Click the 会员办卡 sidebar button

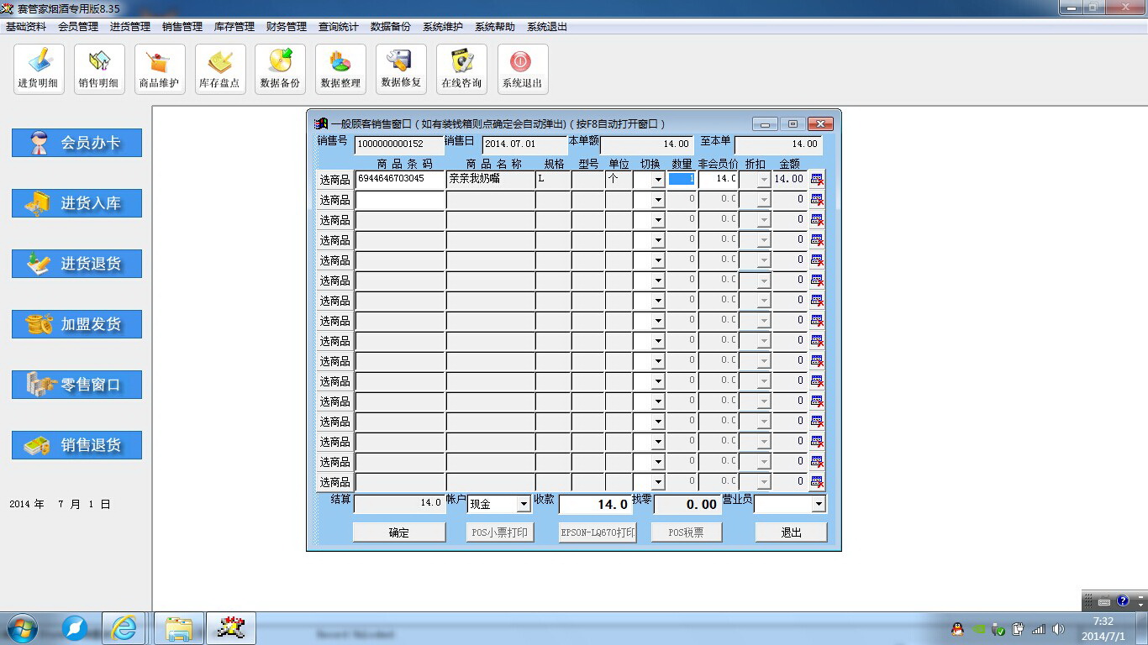[76, 143]
